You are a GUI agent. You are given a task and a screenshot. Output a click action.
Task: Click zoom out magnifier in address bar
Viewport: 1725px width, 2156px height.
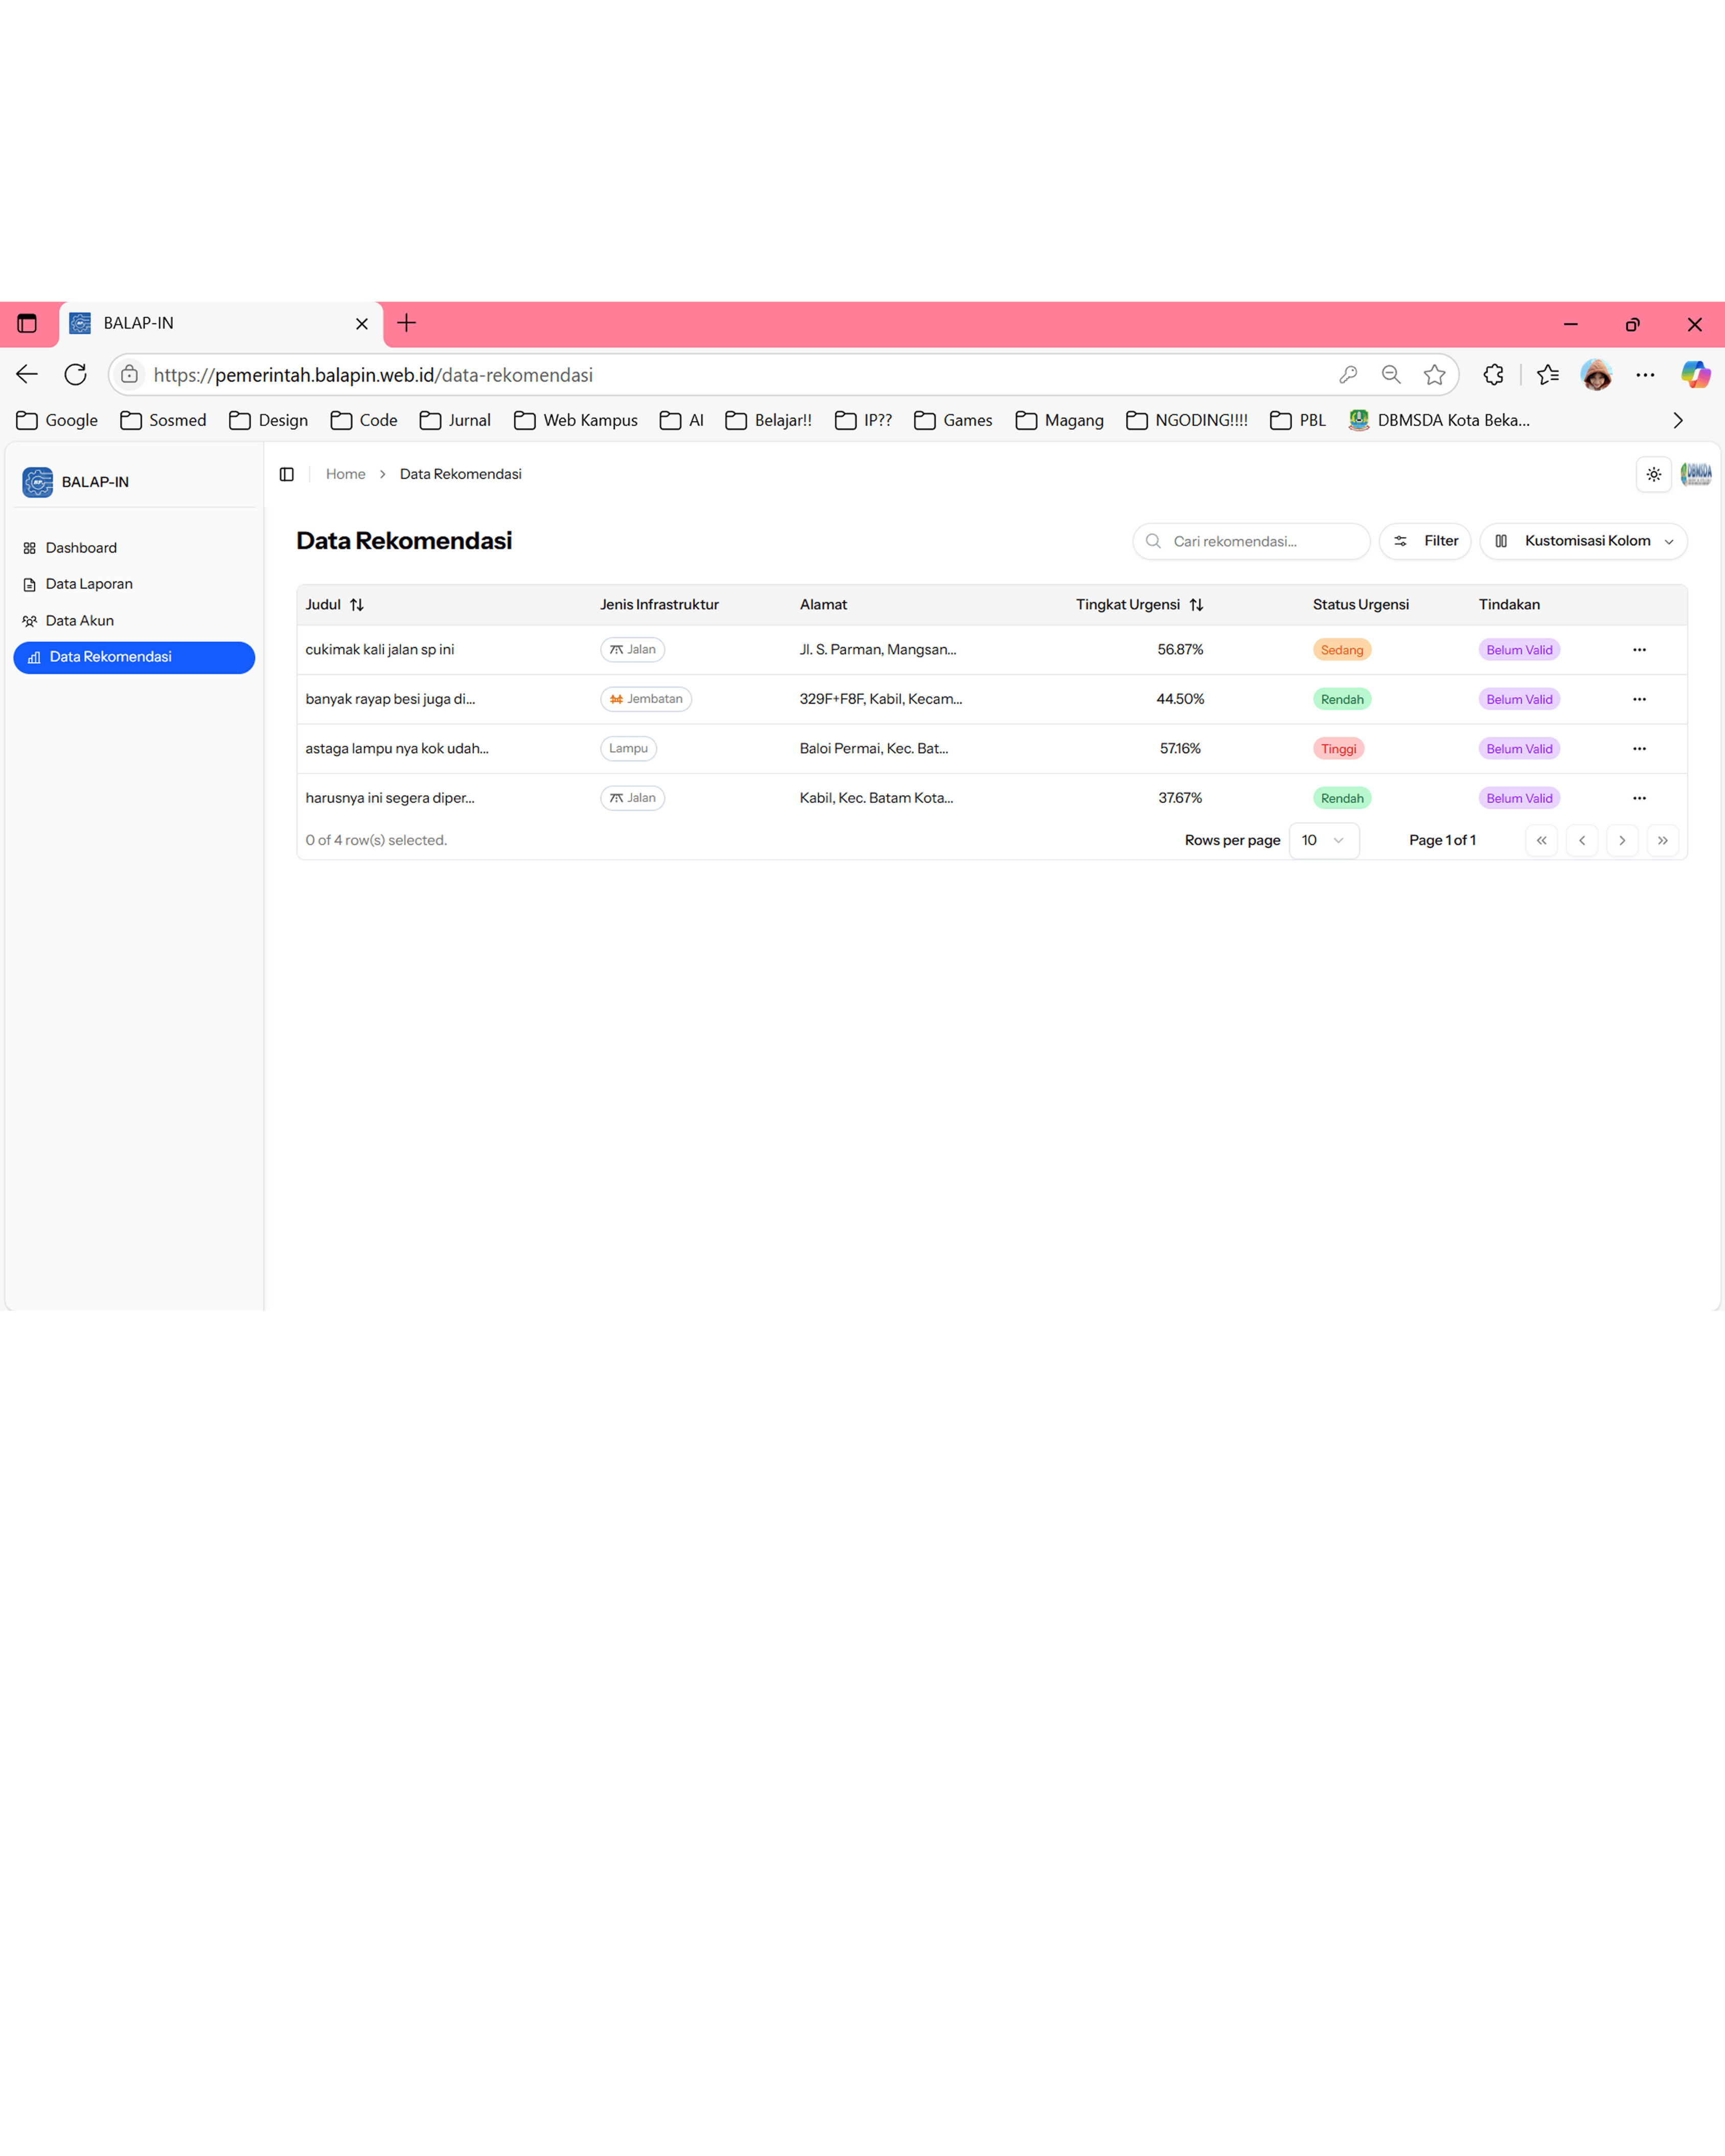click(x=1391, y=375)
